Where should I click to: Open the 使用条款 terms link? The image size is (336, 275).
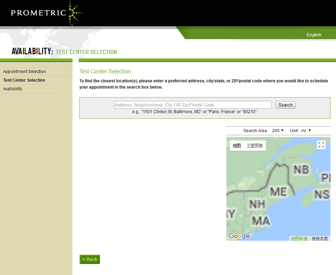(320, 239)
